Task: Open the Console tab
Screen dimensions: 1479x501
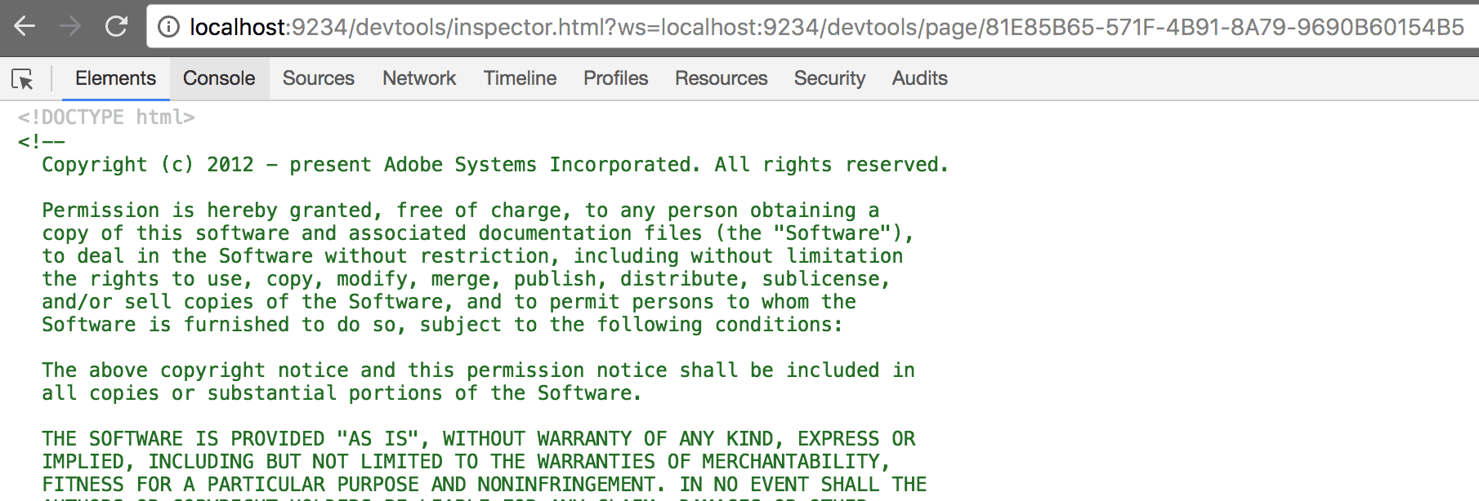Action: point(219,78)
